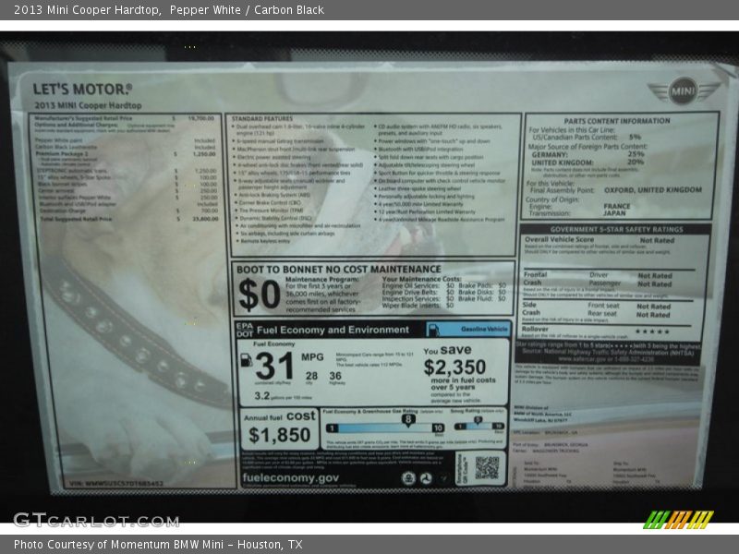Click the smog rating scale marker
This screenshot has width=739, height=554.
pos(478,420)
